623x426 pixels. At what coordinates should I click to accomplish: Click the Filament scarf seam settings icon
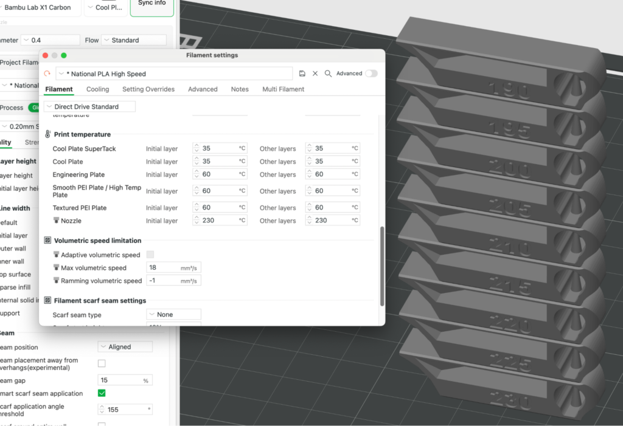pyautogui.click(x=47, y=301)
